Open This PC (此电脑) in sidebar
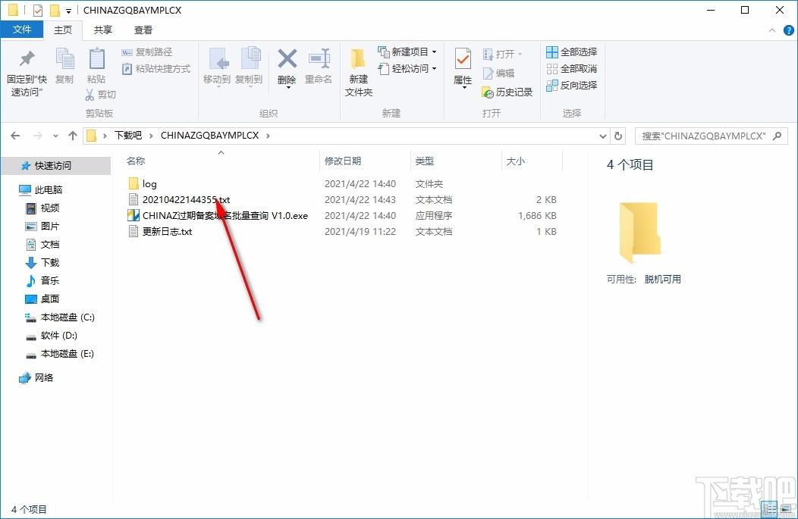The image size is (798, 519). click(49, 189)
